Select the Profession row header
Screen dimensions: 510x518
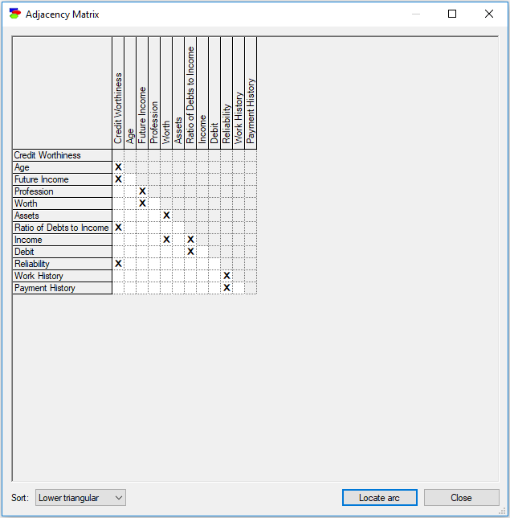click(x=63, y=191)
